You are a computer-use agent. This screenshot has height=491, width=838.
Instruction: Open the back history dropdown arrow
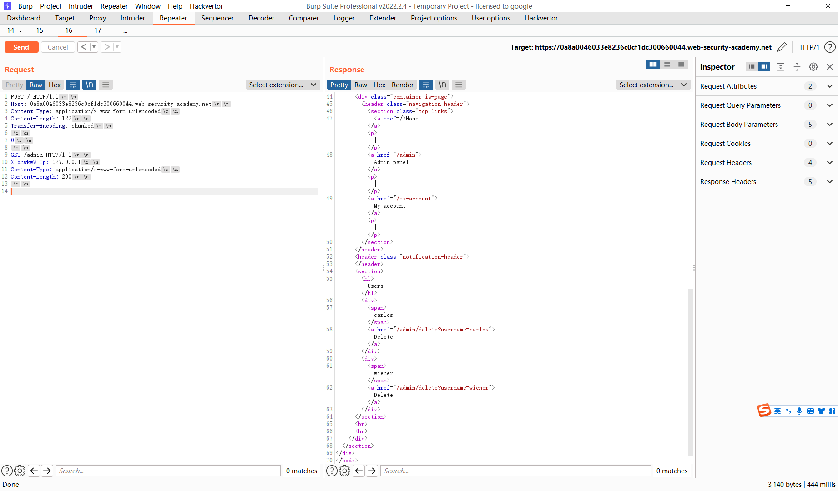pyautogui.click(x=94, y=47)
